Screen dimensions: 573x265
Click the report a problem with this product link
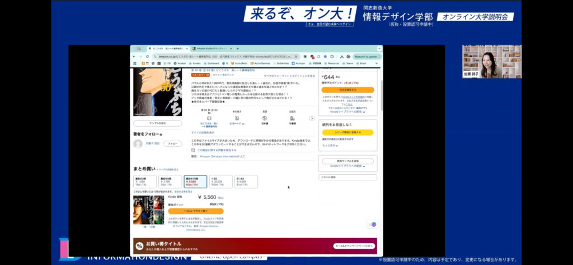[217, 150]
